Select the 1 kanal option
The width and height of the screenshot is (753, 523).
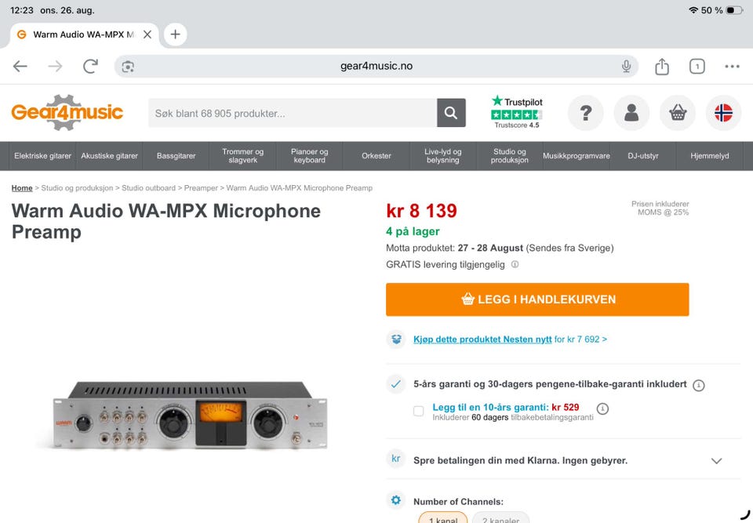tap(442, 518)
